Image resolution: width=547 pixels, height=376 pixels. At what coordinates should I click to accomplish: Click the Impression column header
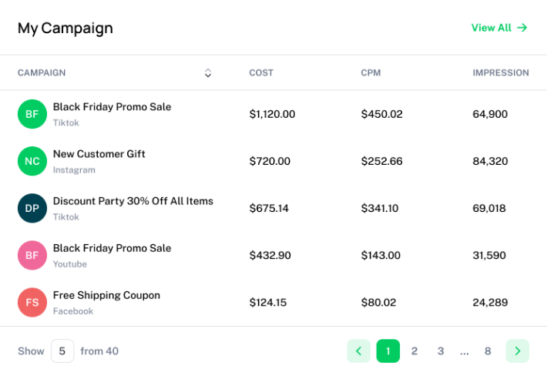501,73
